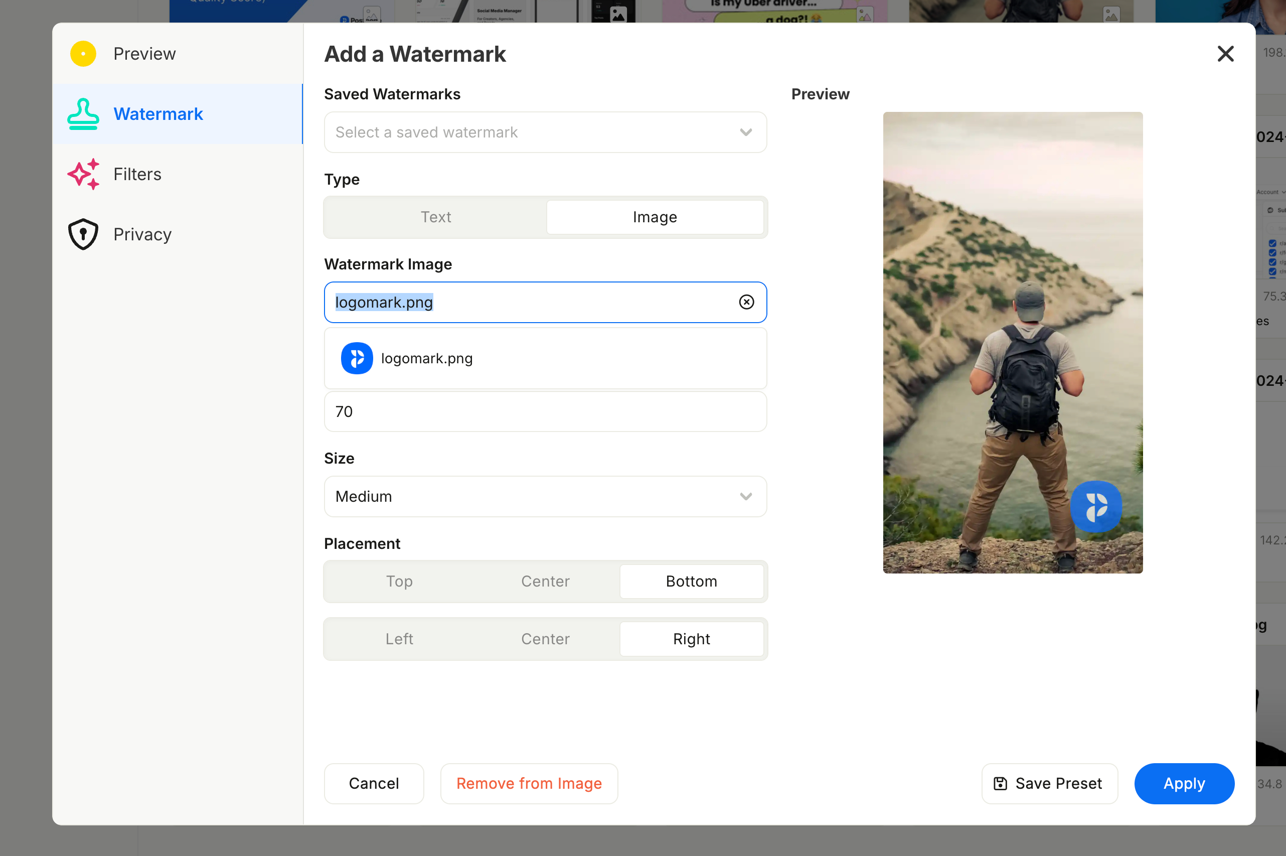Viewport: 1286px width, 856px height.
Task: Click the Privacy shield icon
Action: click(x=83, y=234)
